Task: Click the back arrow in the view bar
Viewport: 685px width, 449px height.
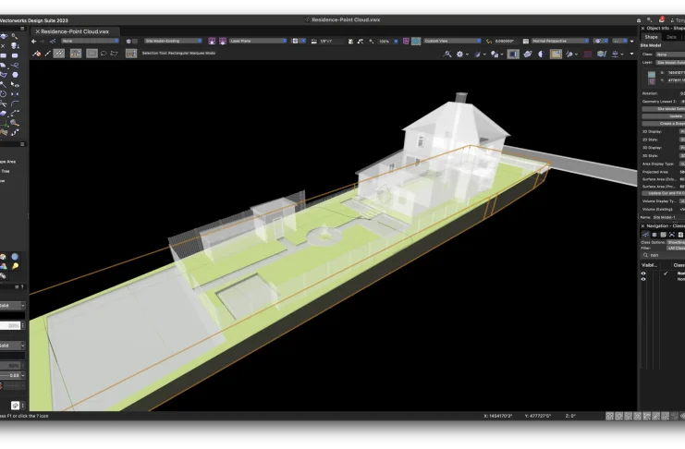Action: point(34,41)
